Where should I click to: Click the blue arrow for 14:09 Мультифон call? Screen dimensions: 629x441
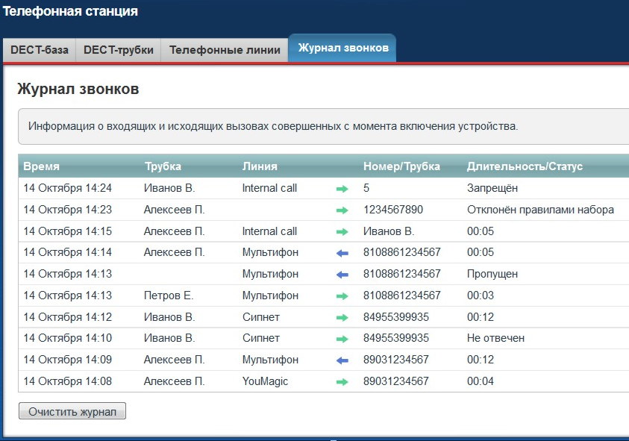pyautogui.click(x=342, y=360)
